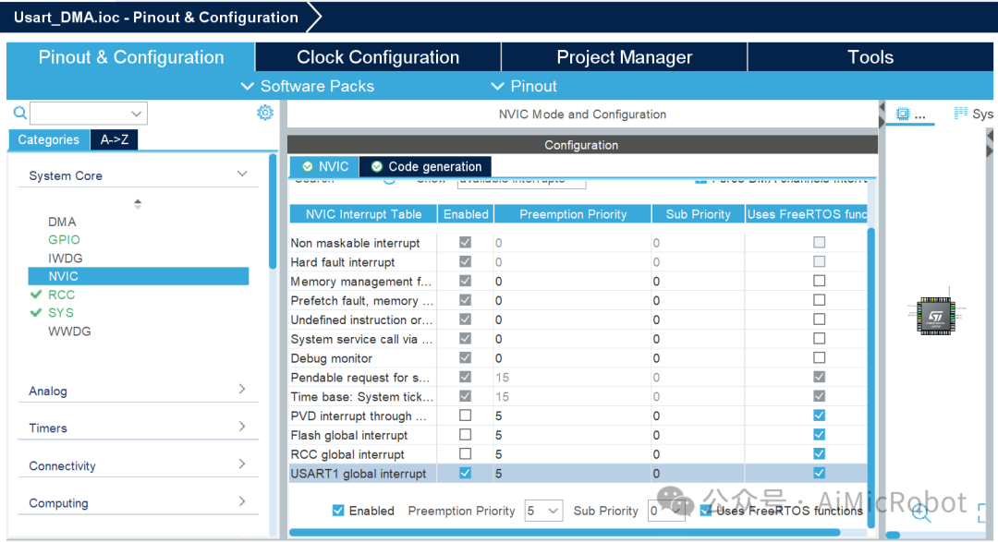Switch to the Pinout view chip icon tab
This screenshot has height=542, width=998.
click(x=910, y=114)
